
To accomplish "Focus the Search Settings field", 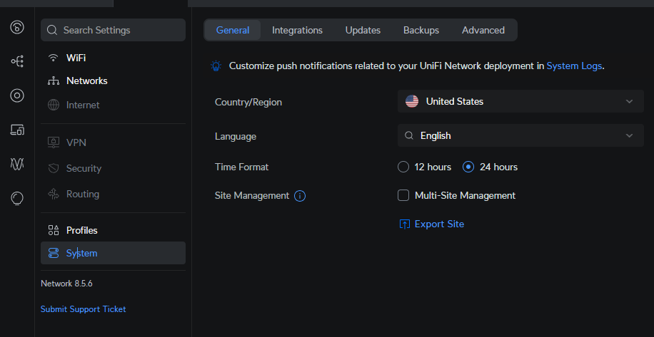I will point(113,30).
